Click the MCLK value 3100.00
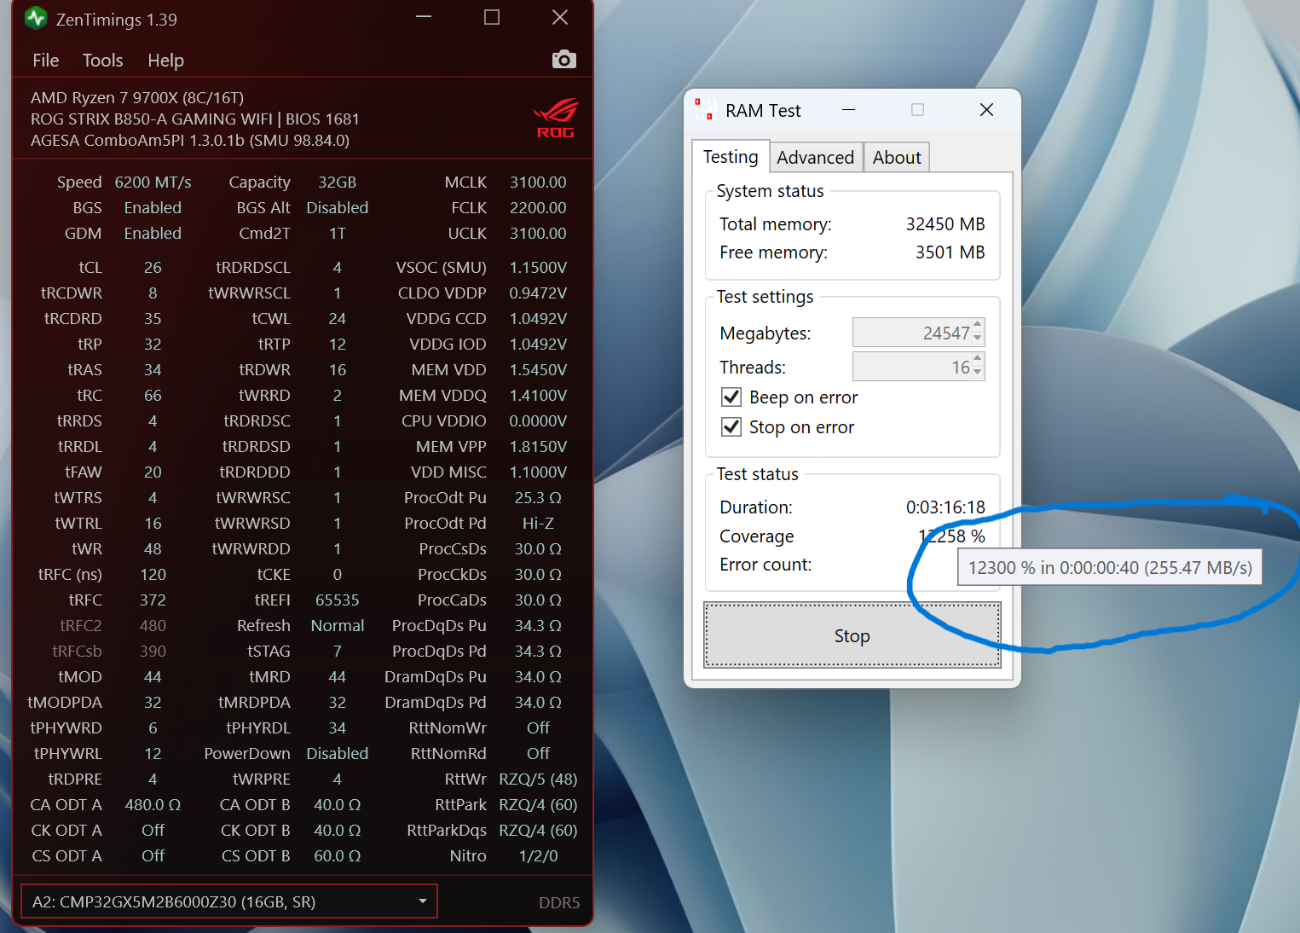 pos(538,183)
